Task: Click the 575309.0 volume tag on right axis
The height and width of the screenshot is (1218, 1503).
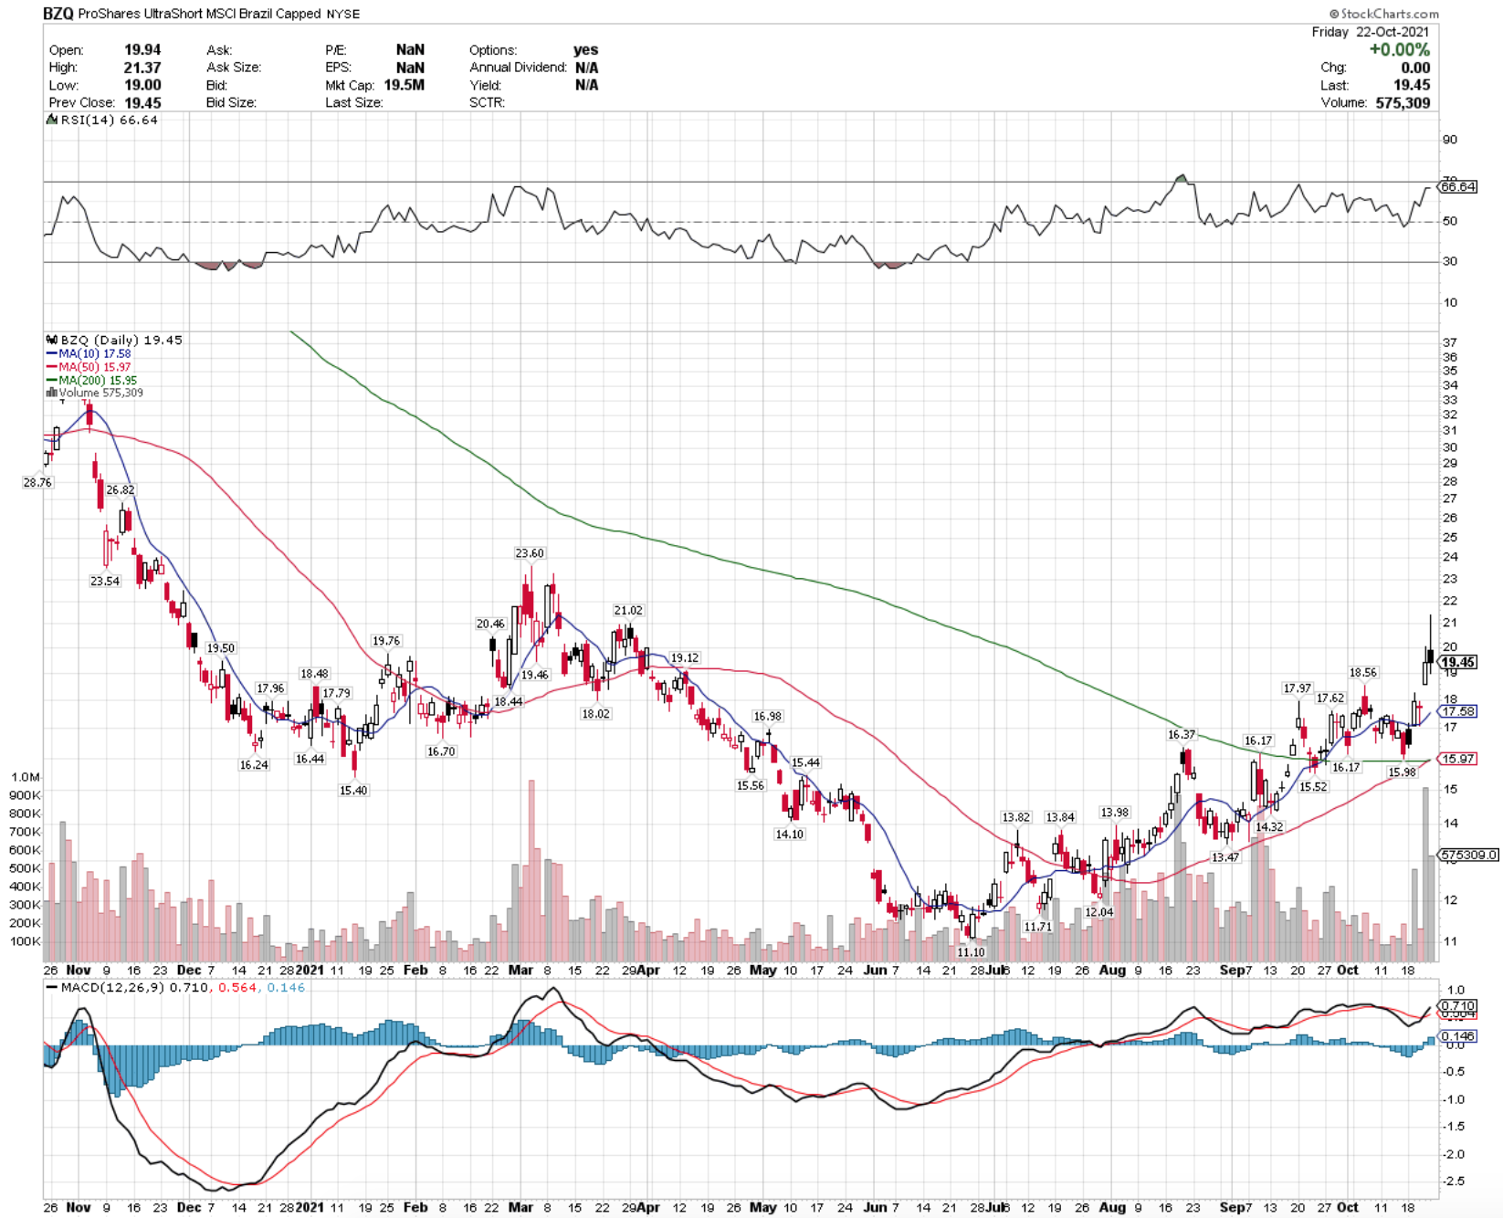Action: tap(1468, 856)
